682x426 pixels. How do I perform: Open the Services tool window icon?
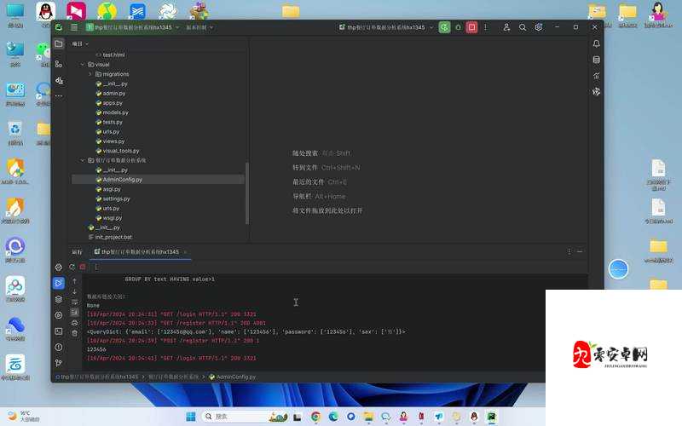[x=59, y=315]
